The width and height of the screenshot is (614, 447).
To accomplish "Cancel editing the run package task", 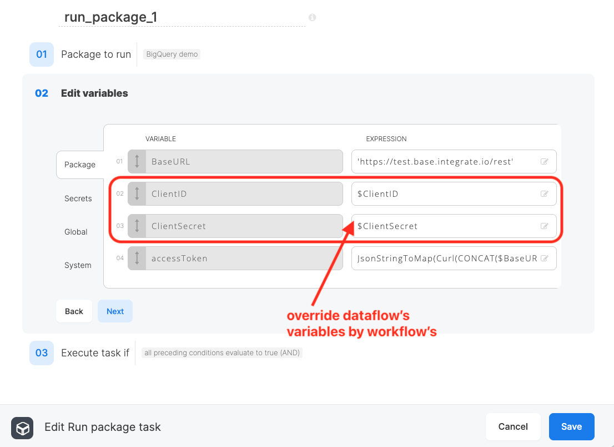I will [x=513, y=426].
